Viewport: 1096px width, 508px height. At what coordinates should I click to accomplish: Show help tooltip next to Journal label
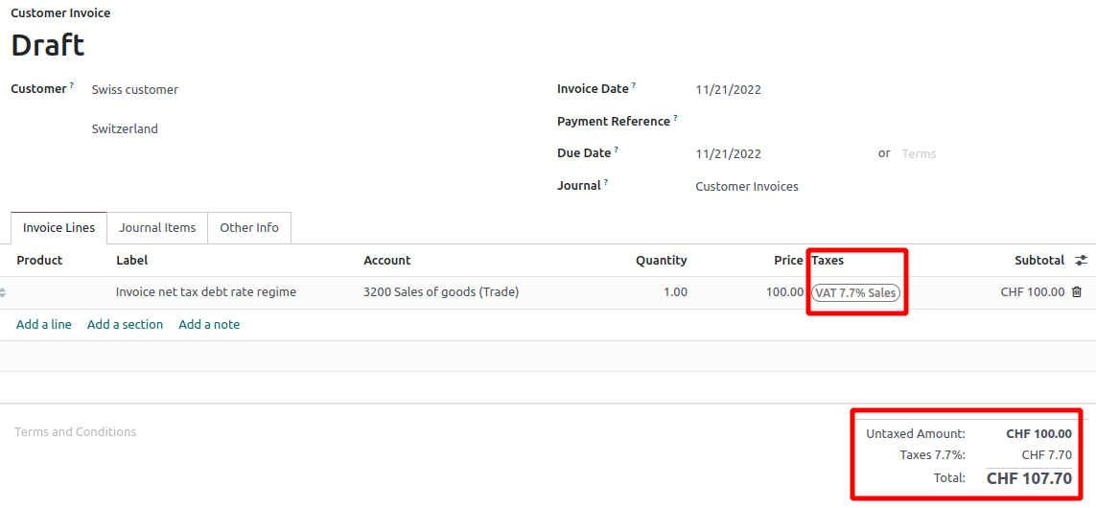pos(606,182)
